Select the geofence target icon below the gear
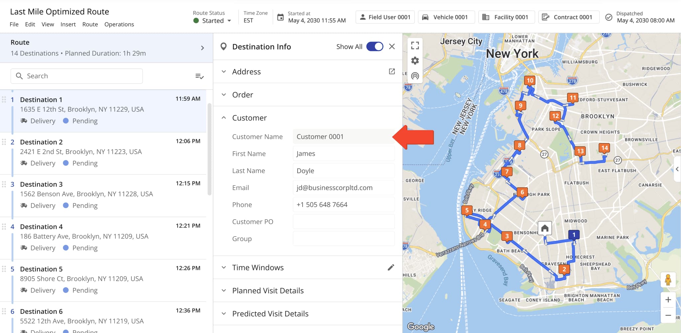This screenshot has width=681, height=333. pos(415,76)
